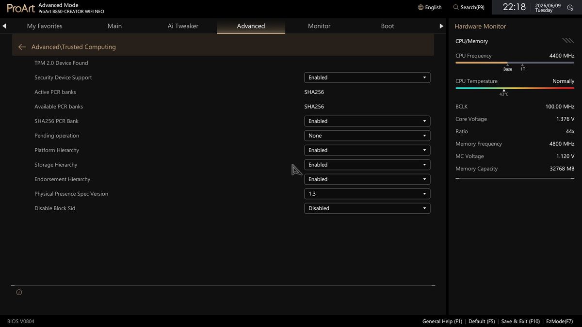Select the Endorsement Hierarchy row label
This screenshot has width=582, height=327.
pos(62,179)
